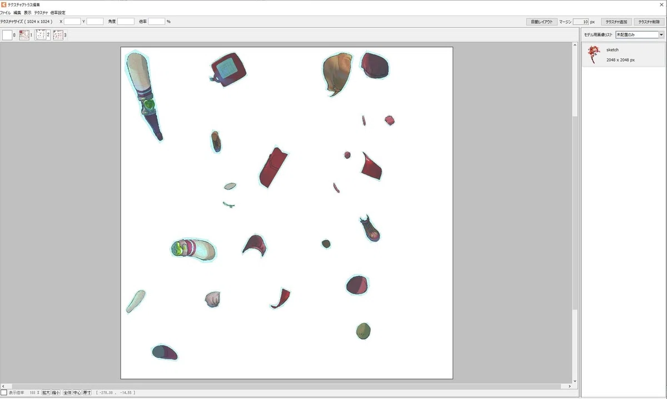Click the Y position input field

[x=95, y=22]
